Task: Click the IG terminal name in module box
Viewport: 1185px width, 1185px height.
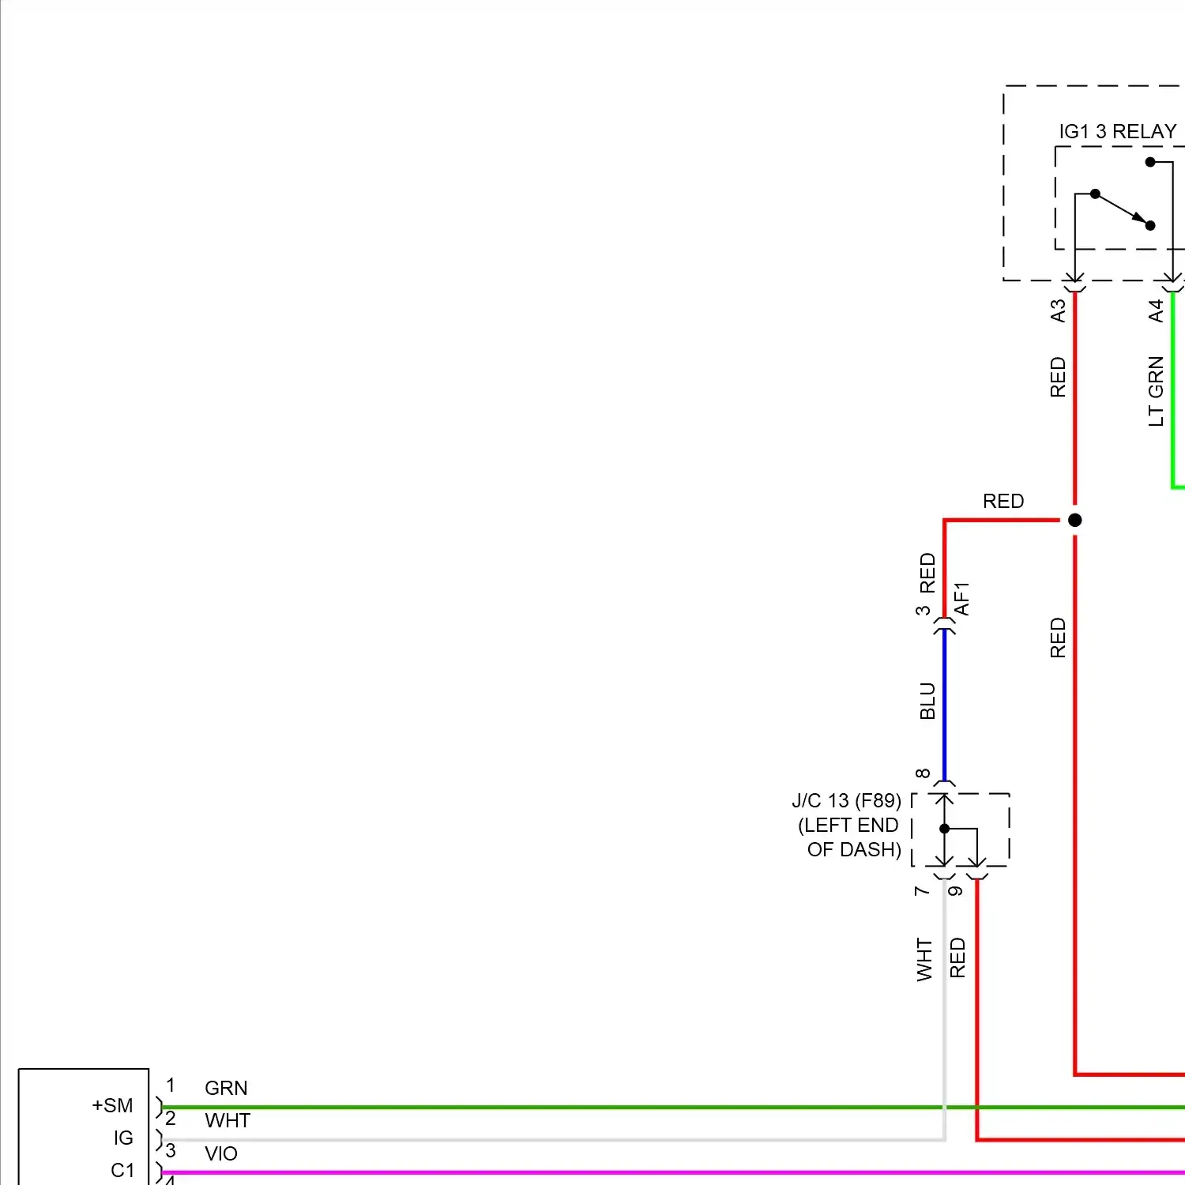Action: click(x=123, y=1138)
